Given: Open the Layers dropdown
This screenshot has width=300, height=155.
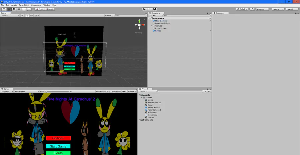Looking at the screenshot, I should pyautogui.click(x=278, y=9).
